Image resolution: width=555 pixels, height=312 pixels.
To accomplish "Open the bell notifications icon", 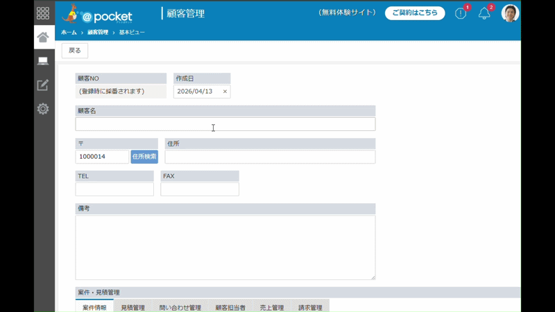I will coord(484,13).
